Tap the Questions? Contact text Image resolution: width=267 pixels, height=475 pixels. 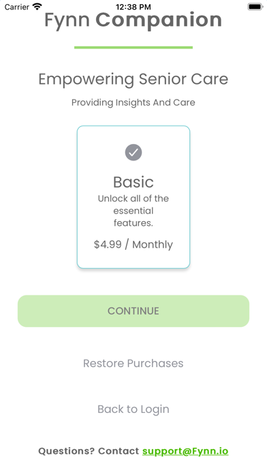coord(89,451)
